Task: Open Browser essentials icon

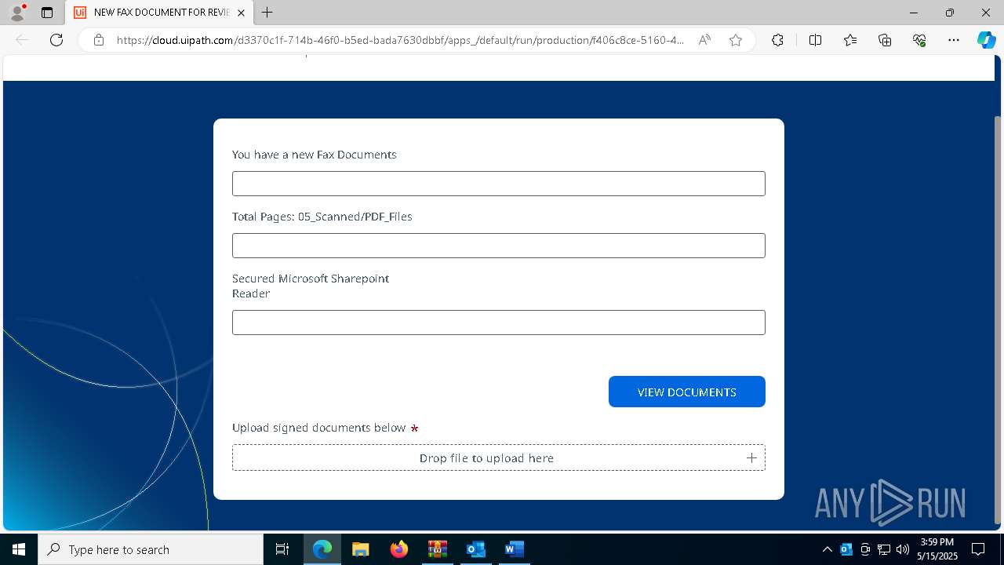Action: coord(919,40)
